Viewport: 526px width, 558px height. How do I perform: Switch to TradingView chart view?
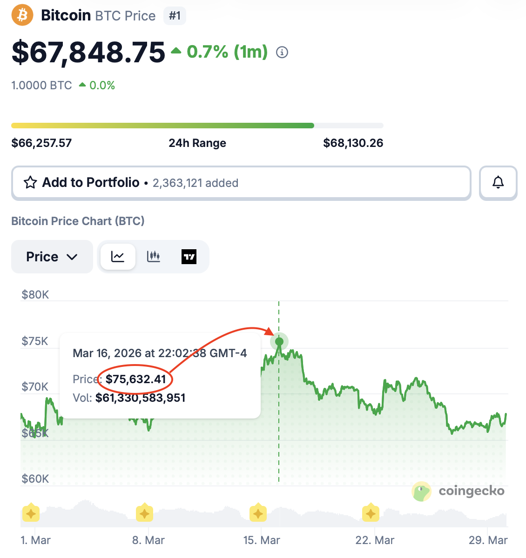tap(189, 257)
